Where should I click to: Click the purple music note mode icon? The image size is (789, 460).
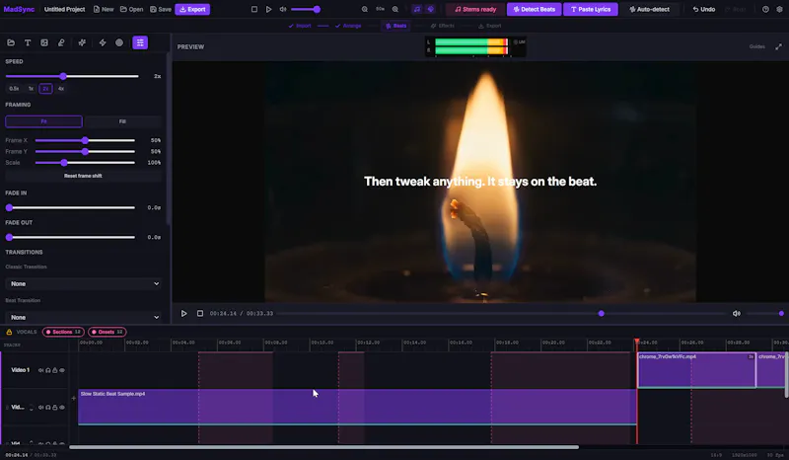(416, 9)
